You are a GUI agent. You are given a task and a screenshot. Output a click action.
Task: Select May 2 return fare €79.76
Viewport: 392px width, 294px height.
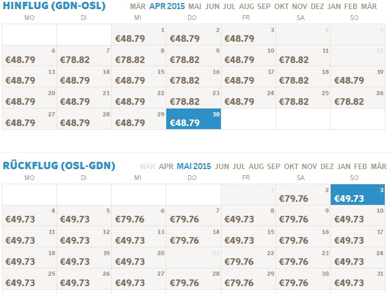[x=303, y=195]
